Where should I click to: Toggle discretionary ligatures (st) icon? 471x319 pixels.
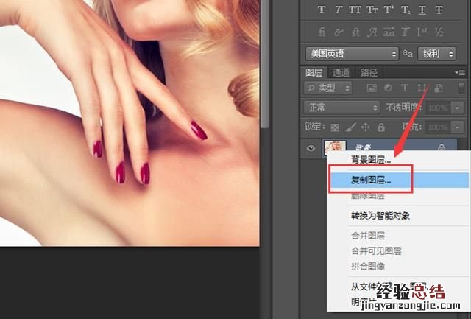[x=355, y=32]
